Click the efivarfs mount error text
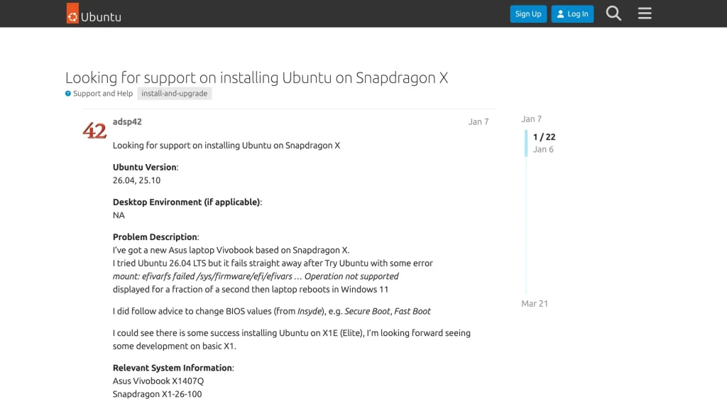This screenshot has height=409, width=727. coord(256,276)
